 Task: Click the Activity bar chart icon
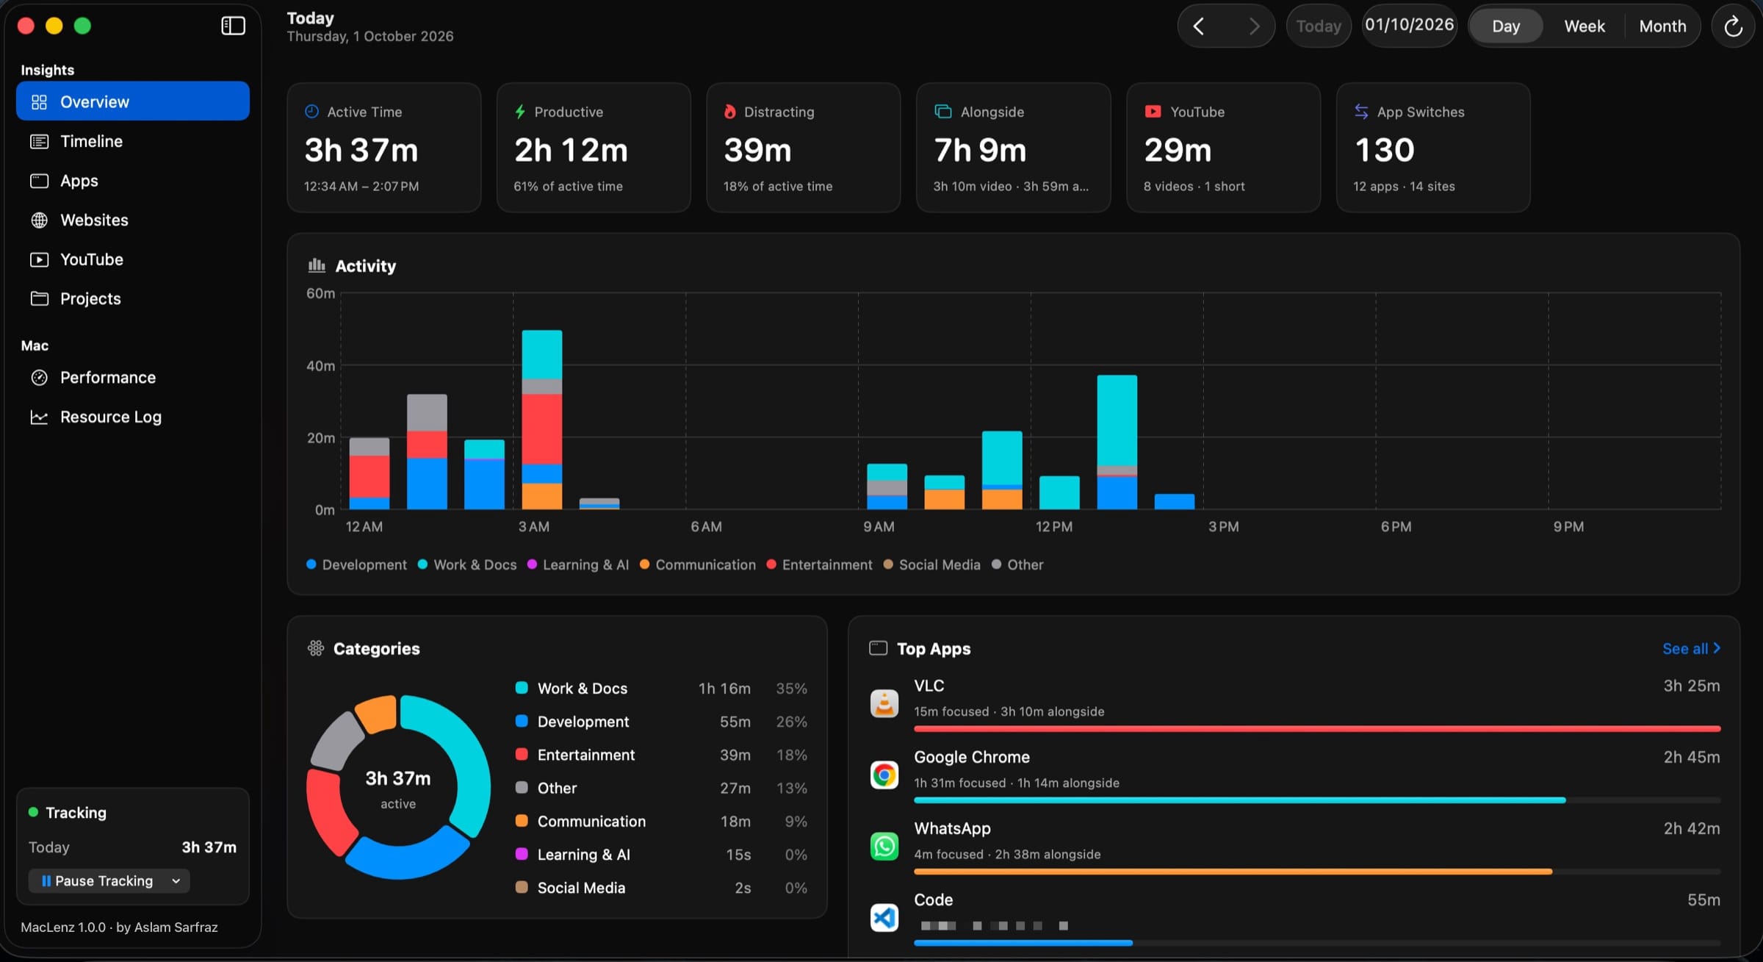coord(317,265)
